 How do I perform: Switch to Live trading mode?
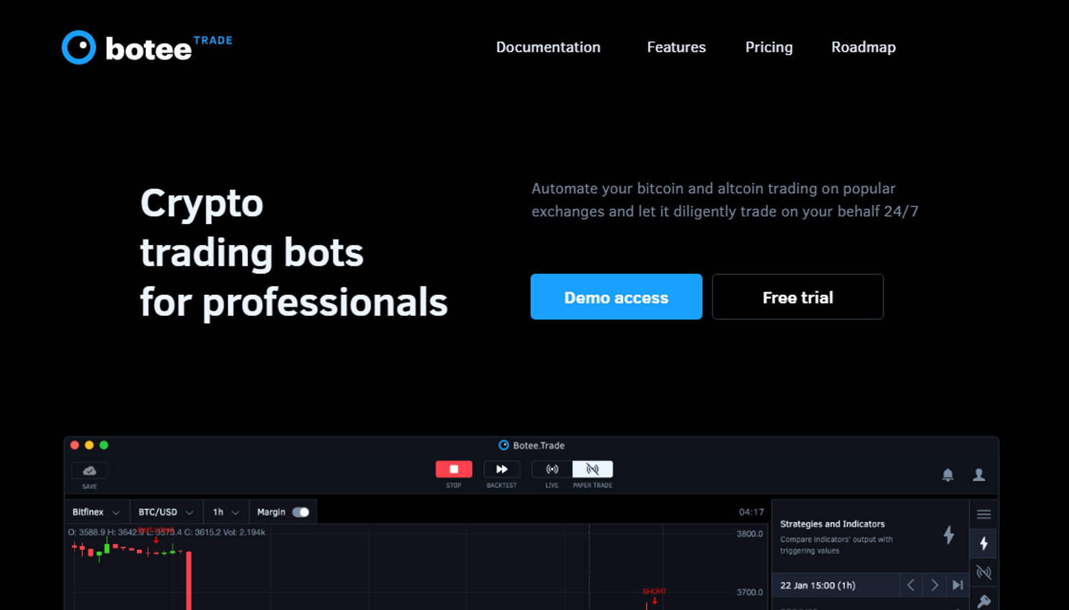pos(552,469)
